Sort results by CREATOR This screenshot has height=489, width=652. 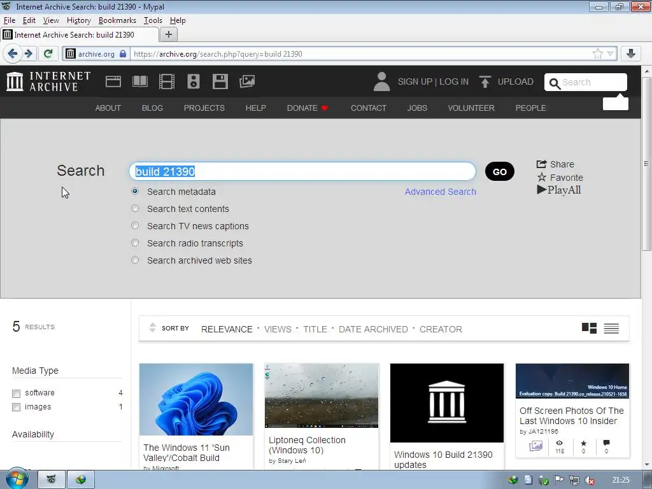(441, 329)
